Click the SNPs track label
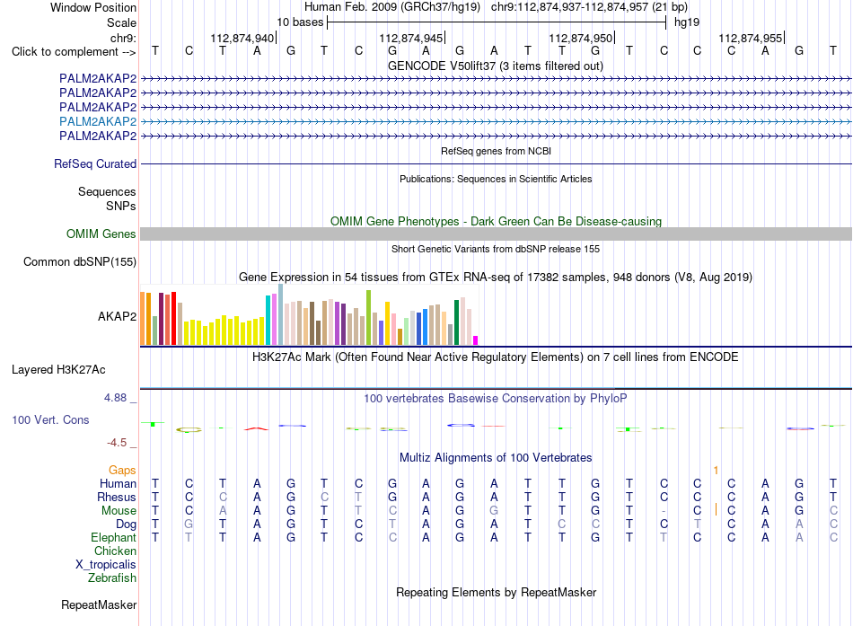The height and width of the screenshot is (626, 853). coord(121,206)
